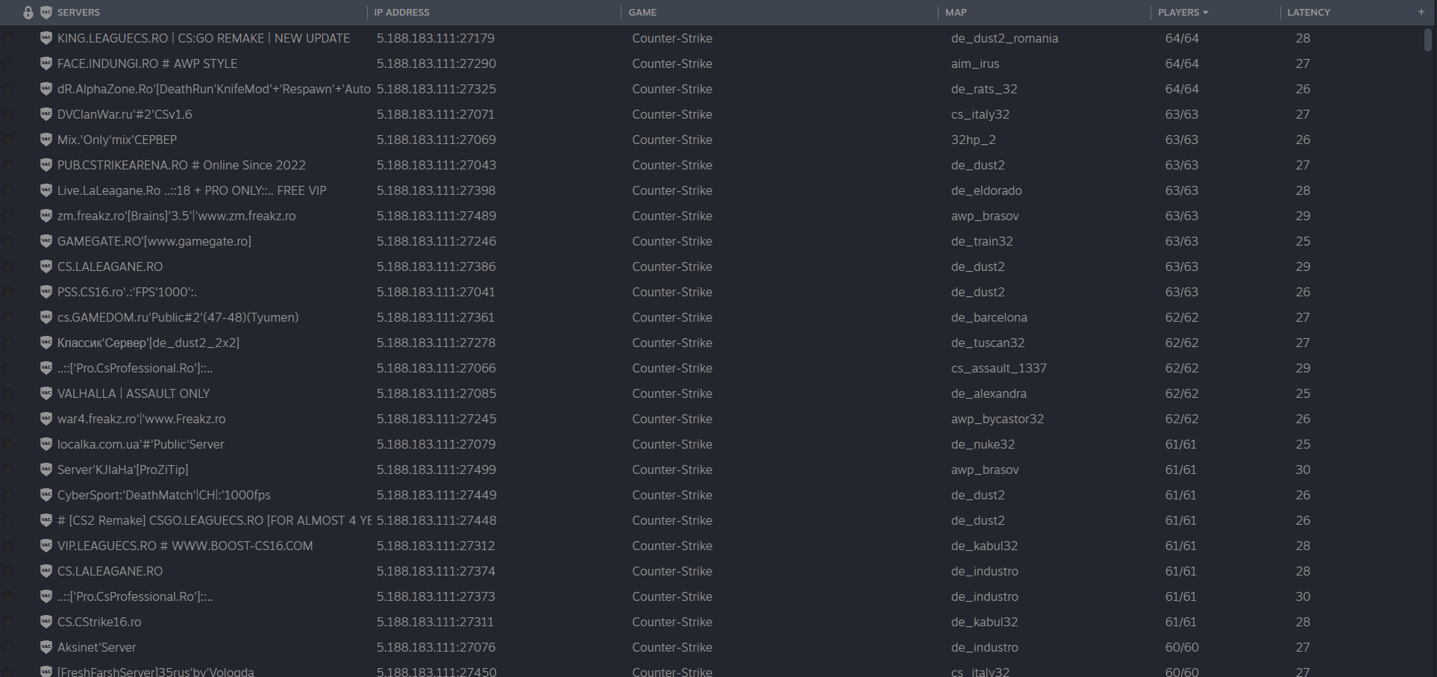
Task: Click the VAC shield of the Классик'Сервер row
Action: 46,343
